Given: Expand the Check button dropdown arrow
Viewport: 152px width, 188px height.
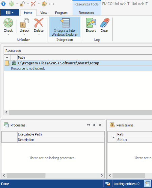Looking at the screenshot, I should [x=8, y=34].
